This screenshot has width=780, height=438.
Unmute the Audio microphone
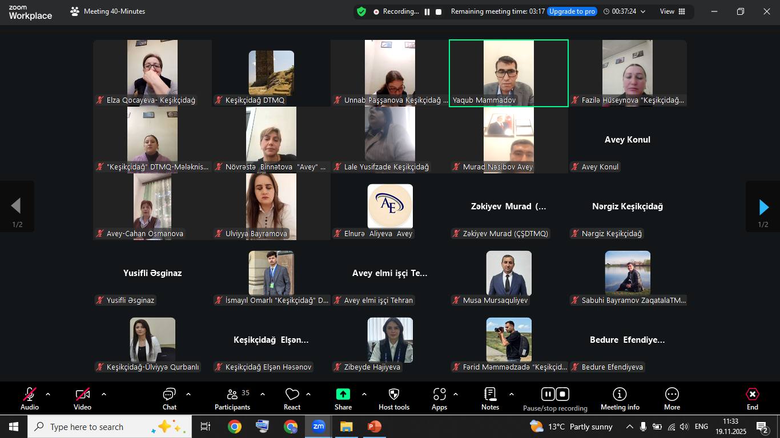tap(30, 395)
